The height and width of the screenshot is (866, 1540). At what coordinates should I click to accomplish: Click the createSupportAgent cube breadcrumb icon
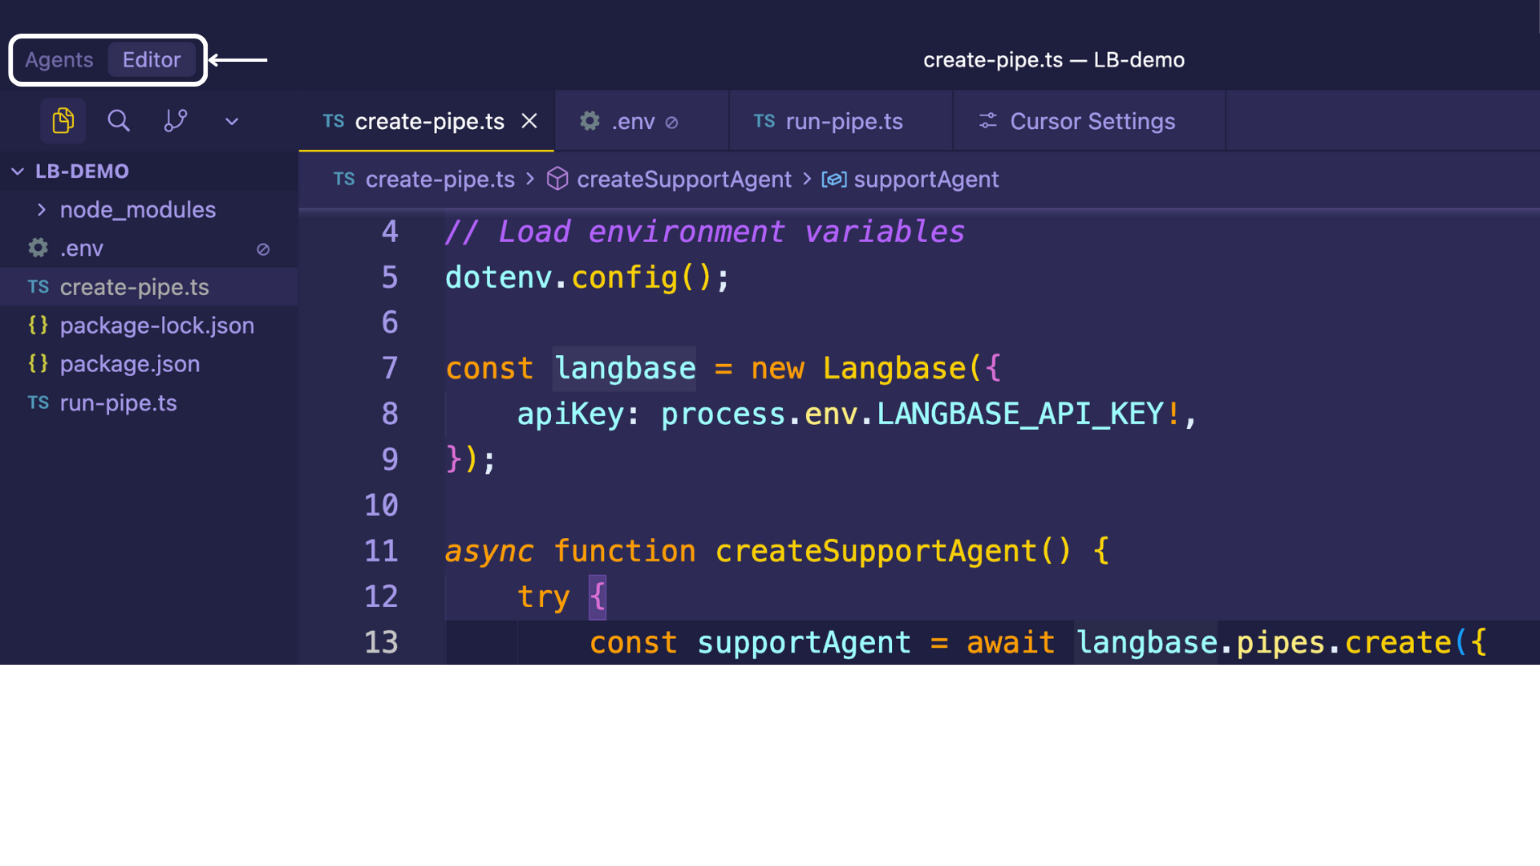pyautogui.click(x=557, y=179)
